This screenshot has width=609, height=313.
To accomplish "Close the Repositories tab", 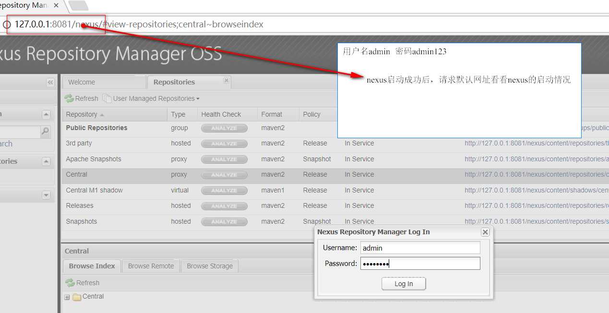I will pyautogui.click(x=227, y=80).
